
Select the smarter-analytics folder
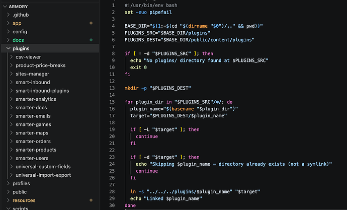[36, 99]
